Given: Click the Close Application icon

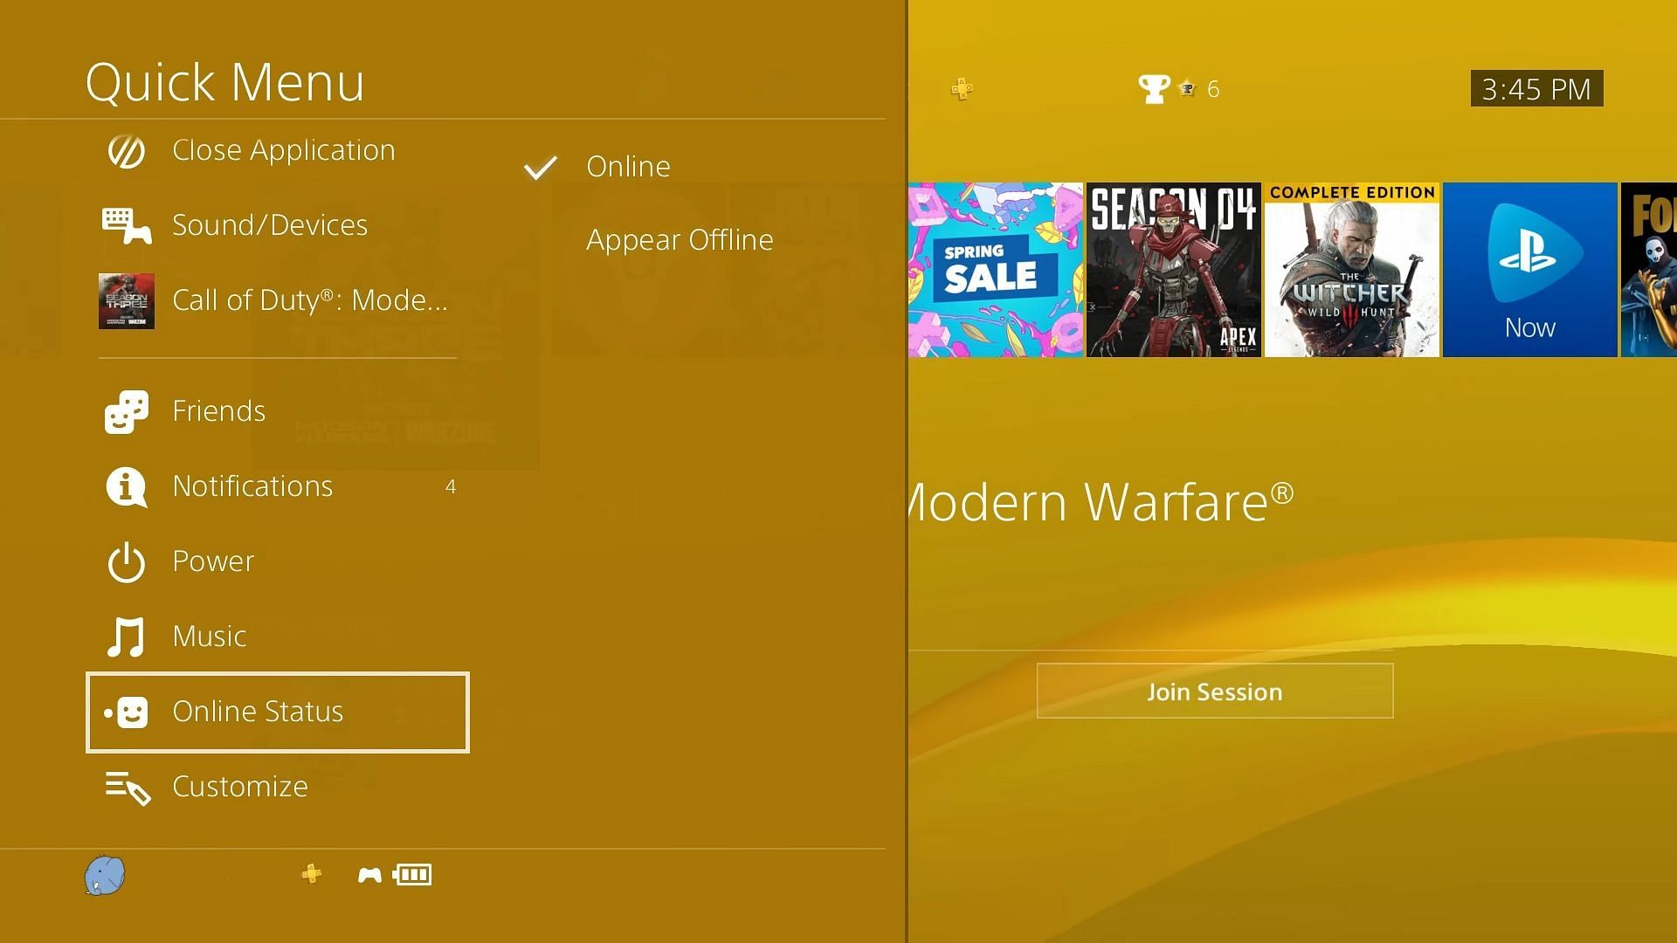Looking at the screenshot, I should click(x=128, y=149).
